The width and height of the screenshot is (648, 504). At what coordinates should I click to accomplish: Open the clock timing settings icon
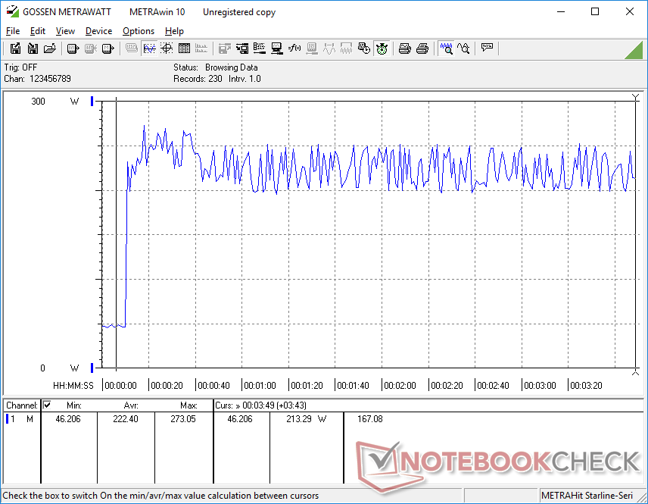(x=364, y=49)
